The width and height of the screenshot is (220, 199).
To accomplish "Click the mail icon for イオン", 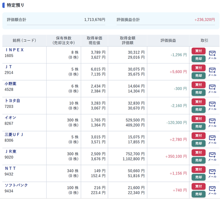I will pyautogui.click(x=212, y=123).
